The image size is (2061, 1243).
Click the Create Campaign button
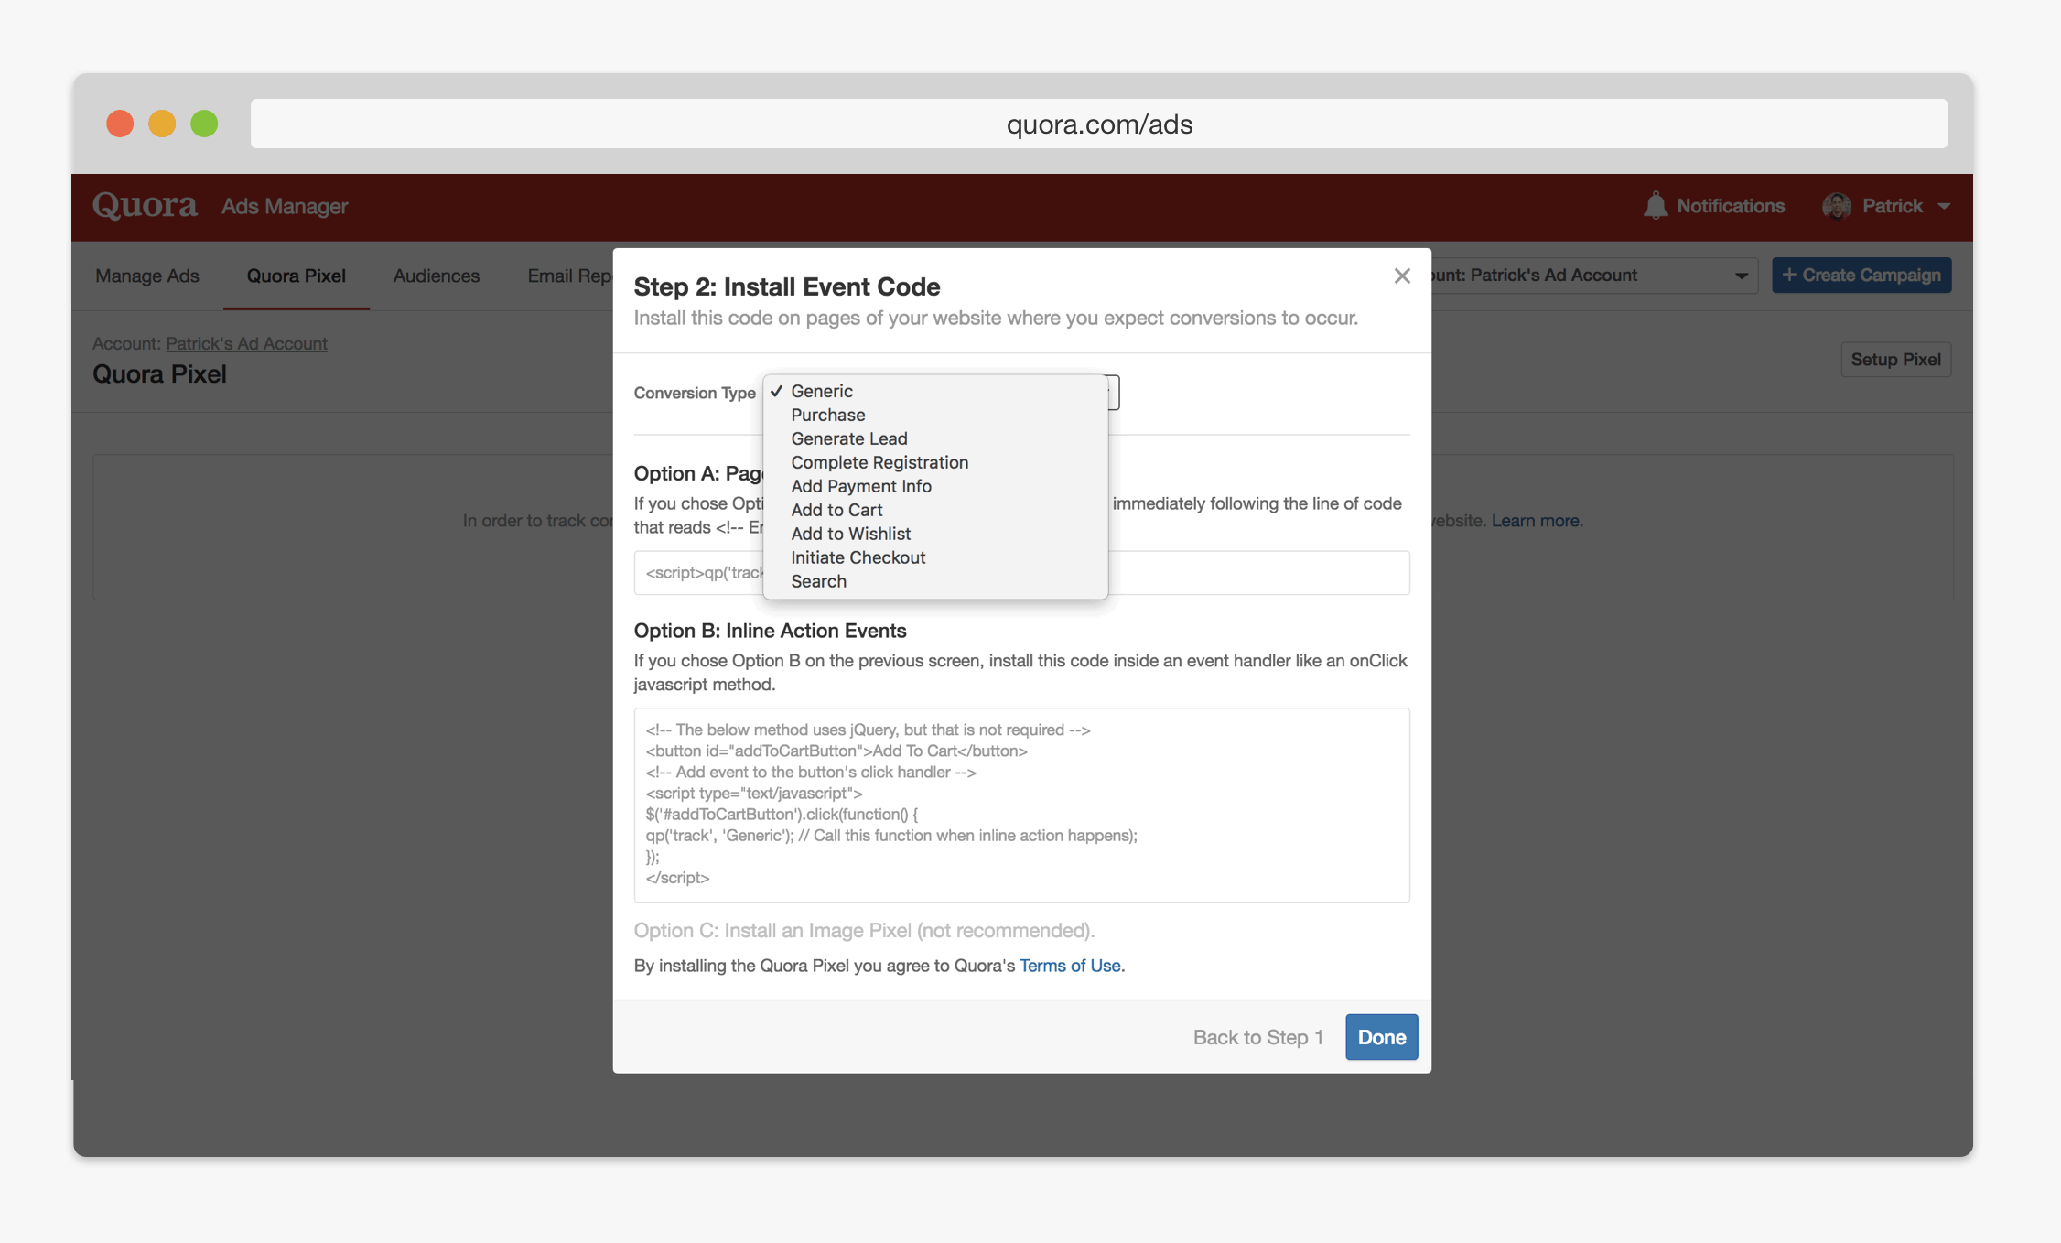(x=1861, y=276)
